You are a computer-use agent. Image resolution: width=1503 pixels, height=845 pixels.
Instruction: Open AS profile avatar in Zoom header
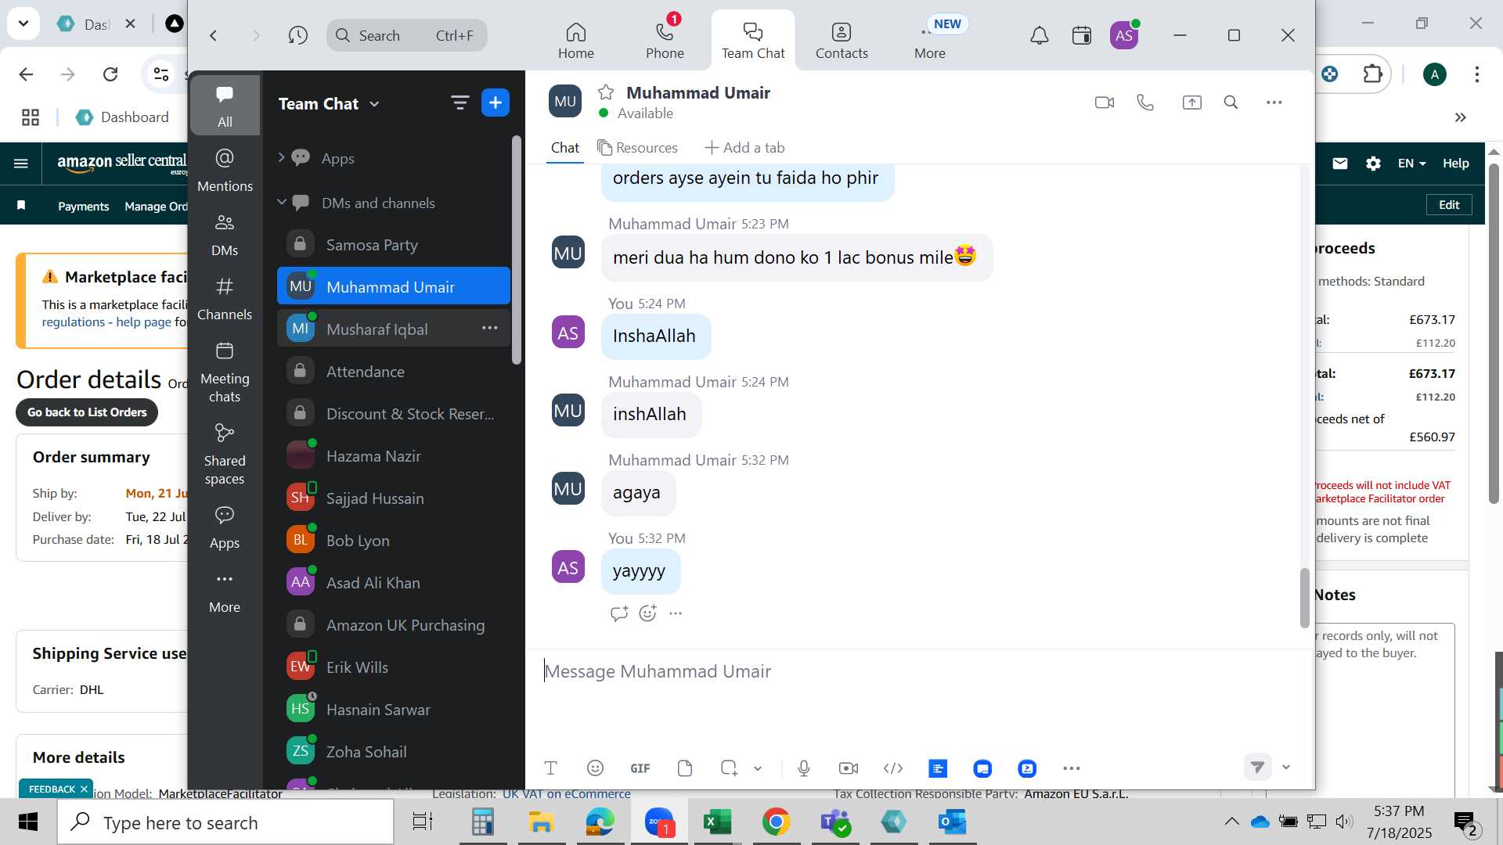(1124, 35)
